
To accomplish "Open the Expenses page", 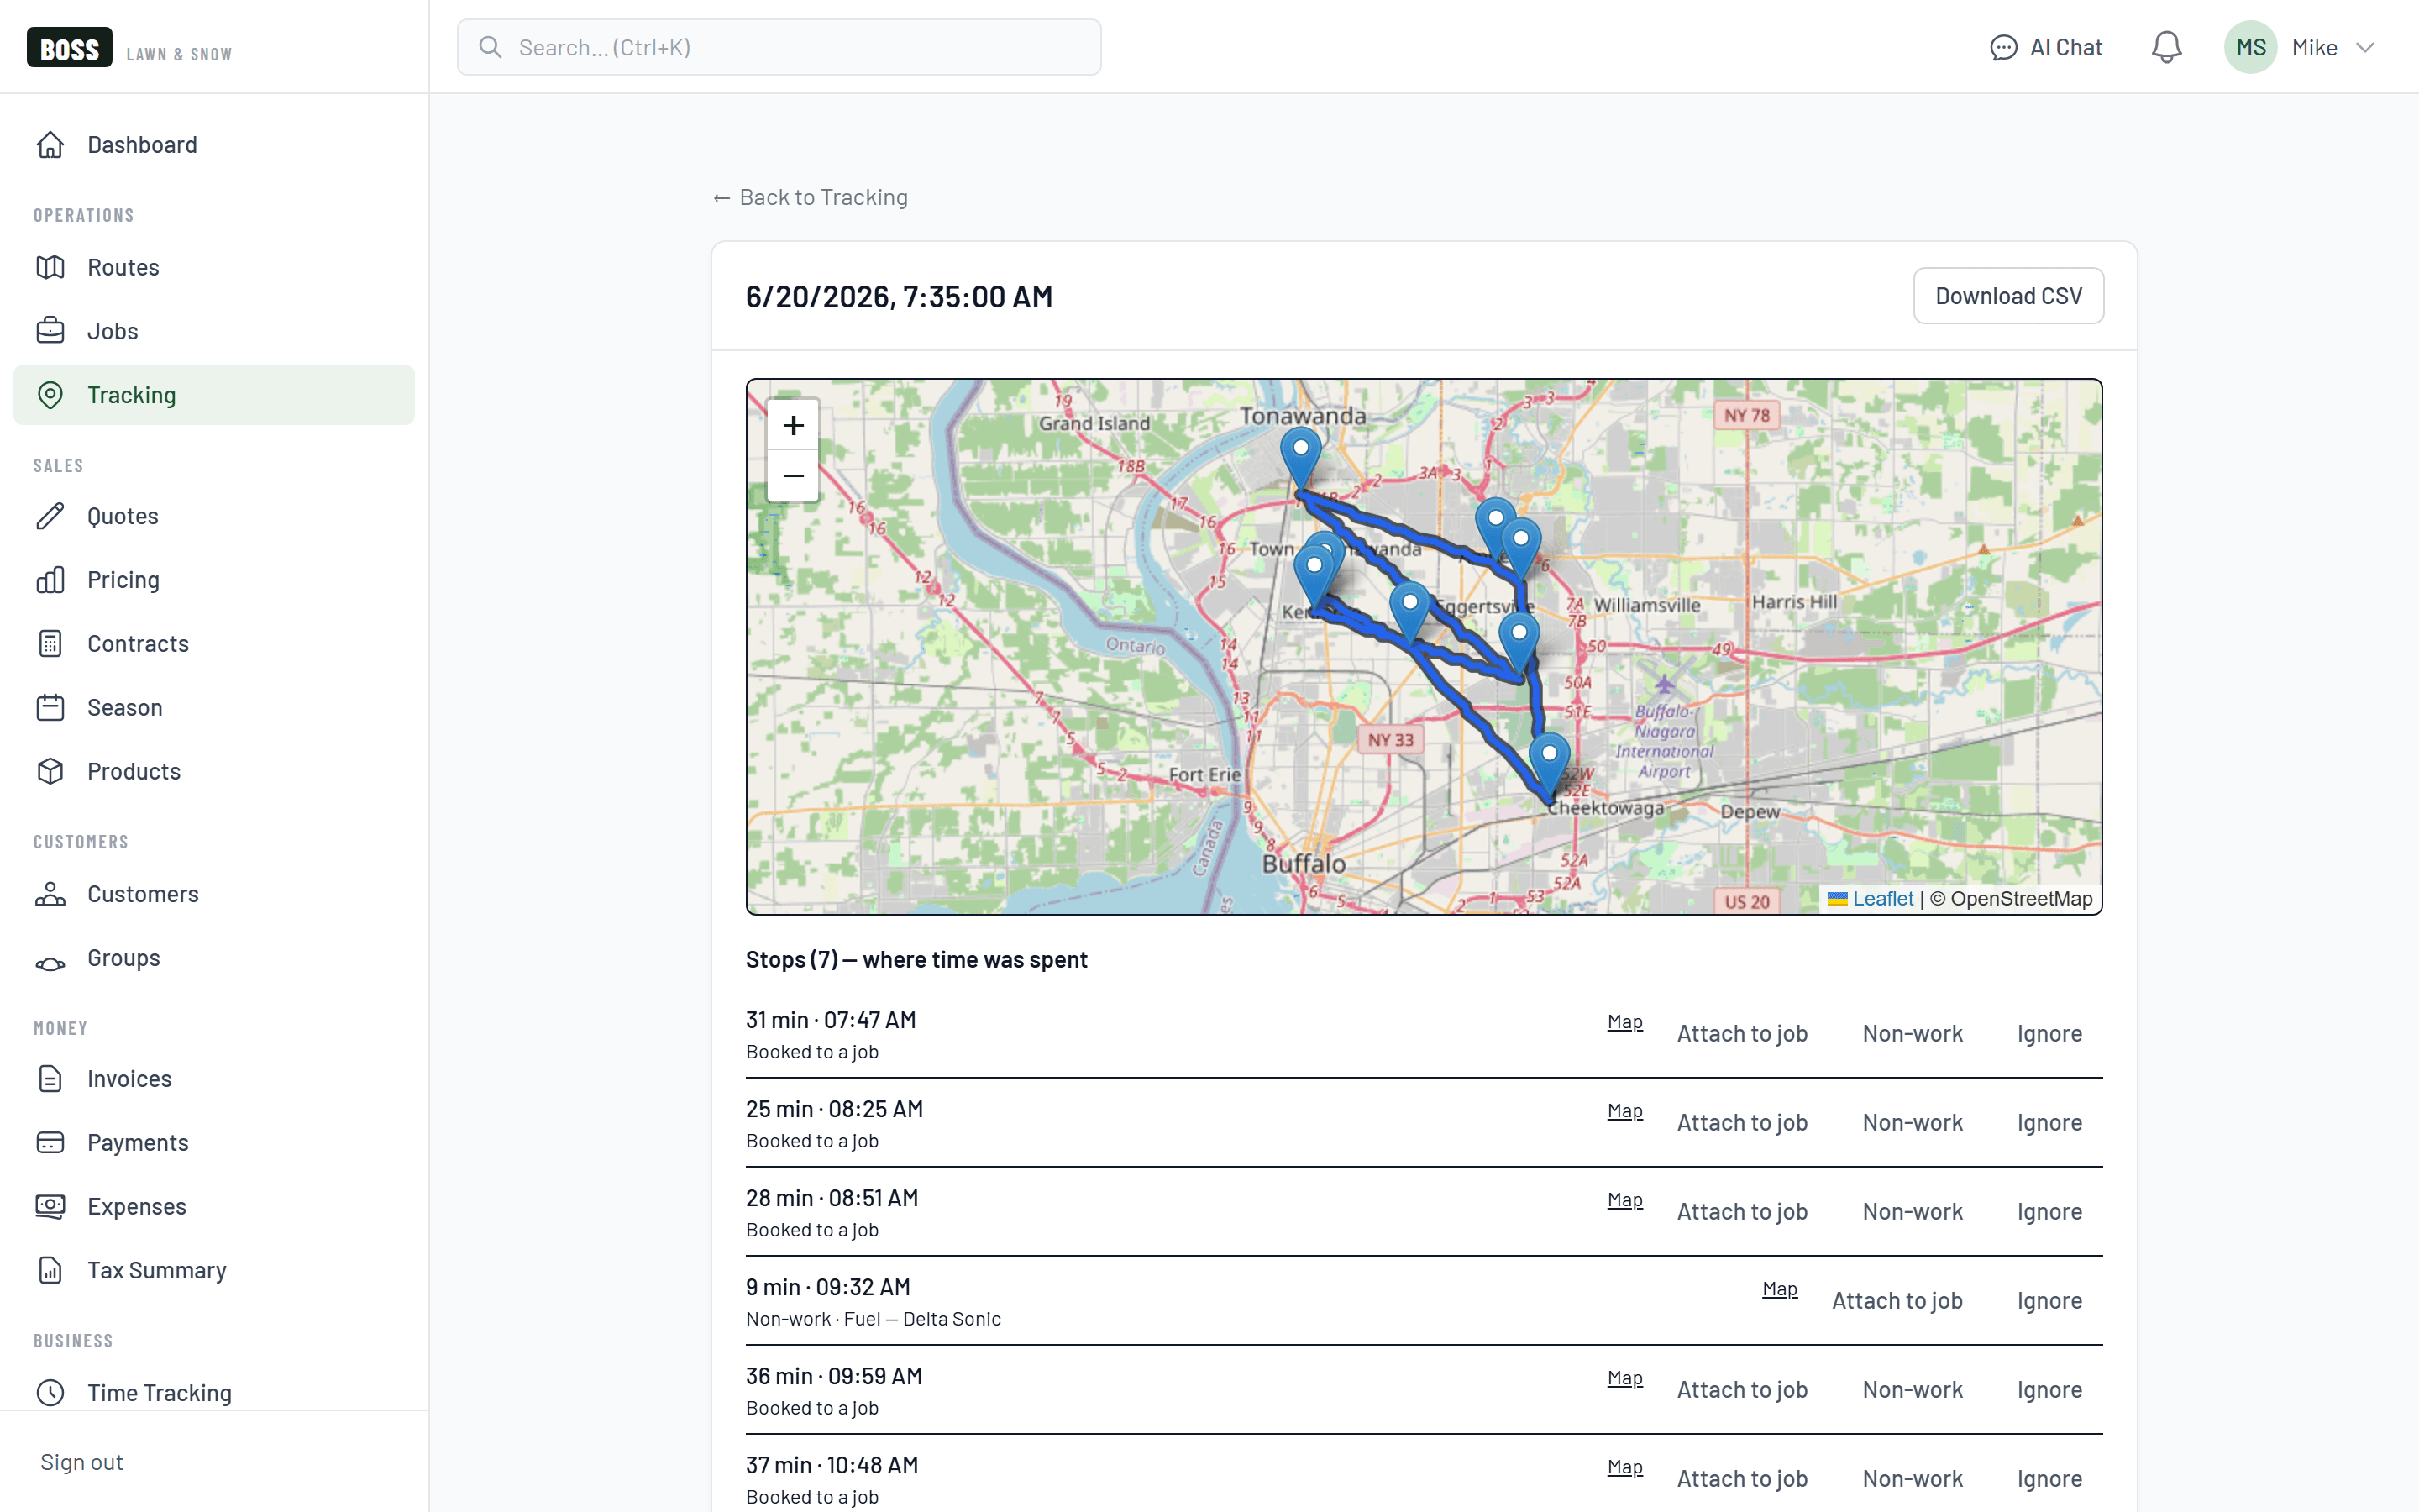I will [214, 1207].
